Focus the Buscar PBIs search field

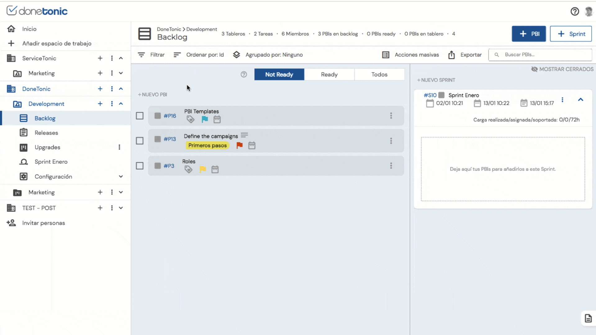pos(540,55)
